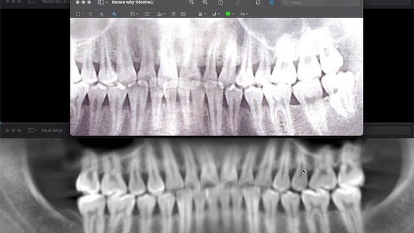The image size is (414, 233).
Task: Zoom in on the top X-ray
Action: pos(205,3)
